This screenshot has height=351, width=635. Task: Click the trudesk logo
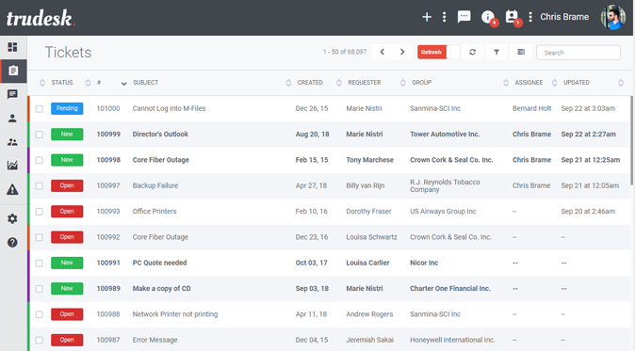click(41, 18)
